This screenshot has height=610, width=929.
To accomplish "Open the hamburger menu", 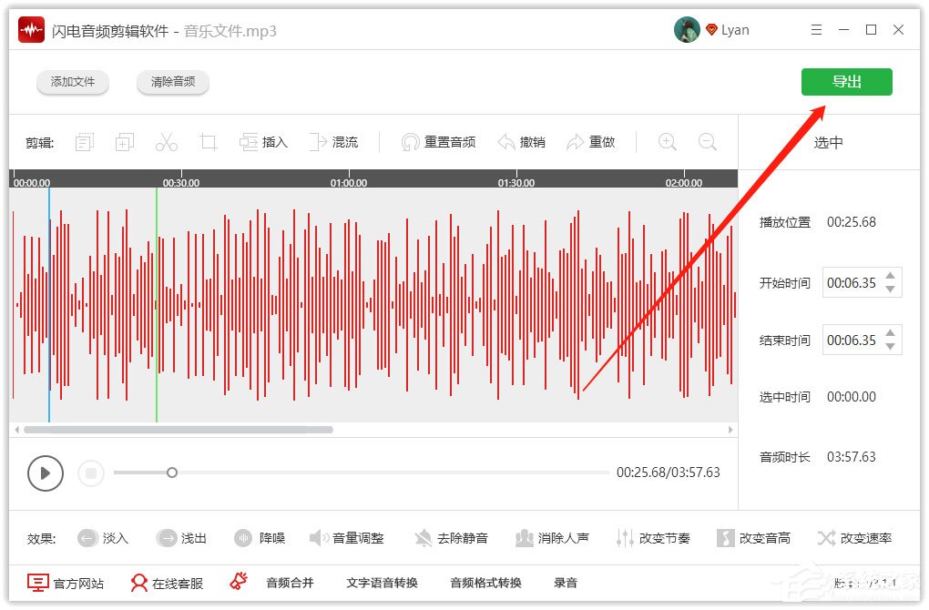I will click(x=816, y=29).
